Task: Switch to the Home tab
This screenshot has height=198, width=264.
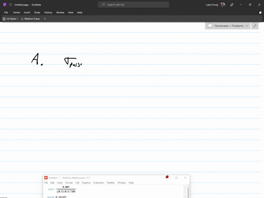Action: [16, 13]
